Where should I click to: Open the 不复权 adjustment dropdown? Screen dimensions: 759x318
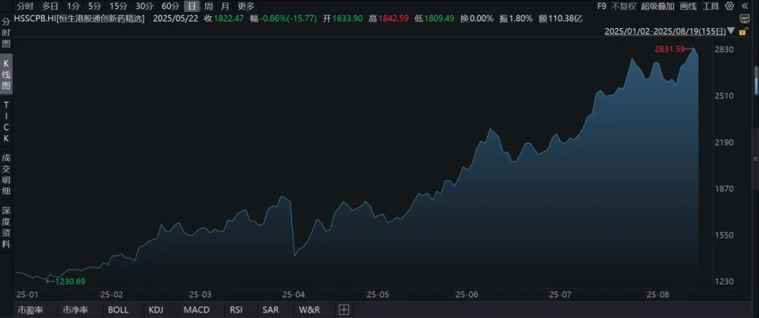click(x=623, y=6)
